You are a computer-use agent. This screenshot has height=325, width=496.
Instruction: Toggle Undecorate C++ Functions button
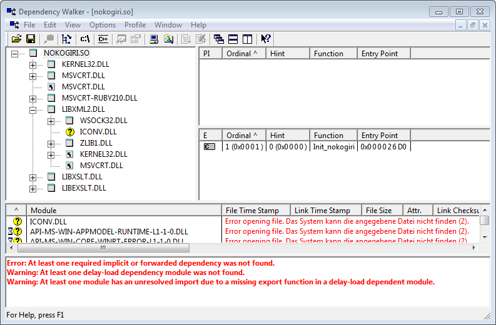(103, 39)
